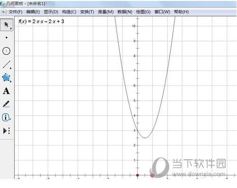Open the Custom tools play icon
Viewport: 237px width, 188px height.
7,131
